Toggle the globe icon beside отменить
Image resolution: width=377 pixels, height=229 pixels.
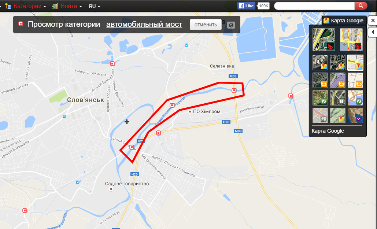coord(231,25)
